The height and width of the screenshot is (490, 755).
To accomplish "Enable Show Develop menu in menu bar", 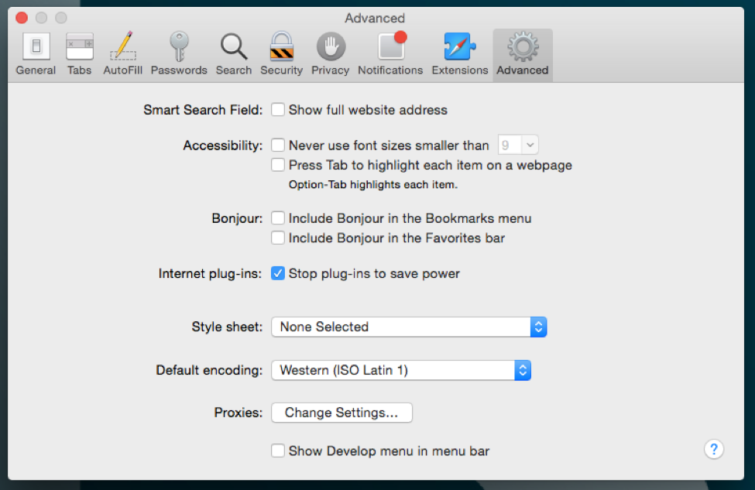I will (278, 451).
